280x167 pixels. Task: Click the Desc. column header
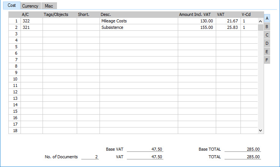[x=106, y=15]
